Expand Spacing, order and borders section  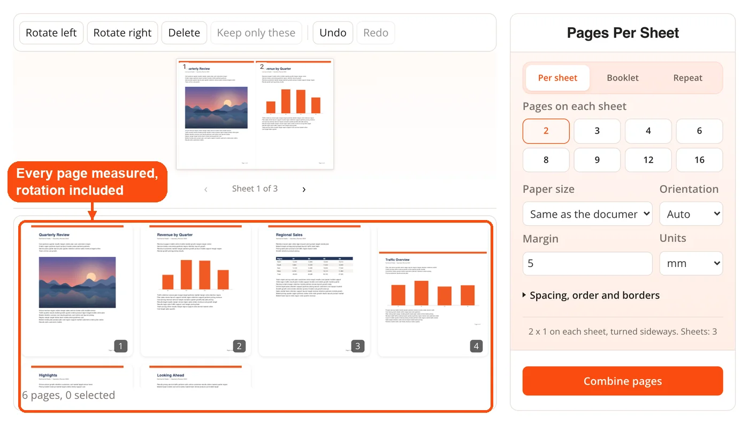tap(591, 295)
